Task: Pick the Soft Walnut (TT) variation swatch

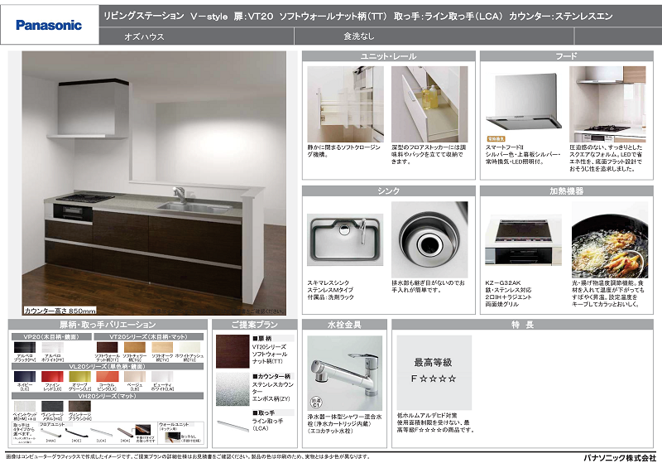Action: [108, 348]
